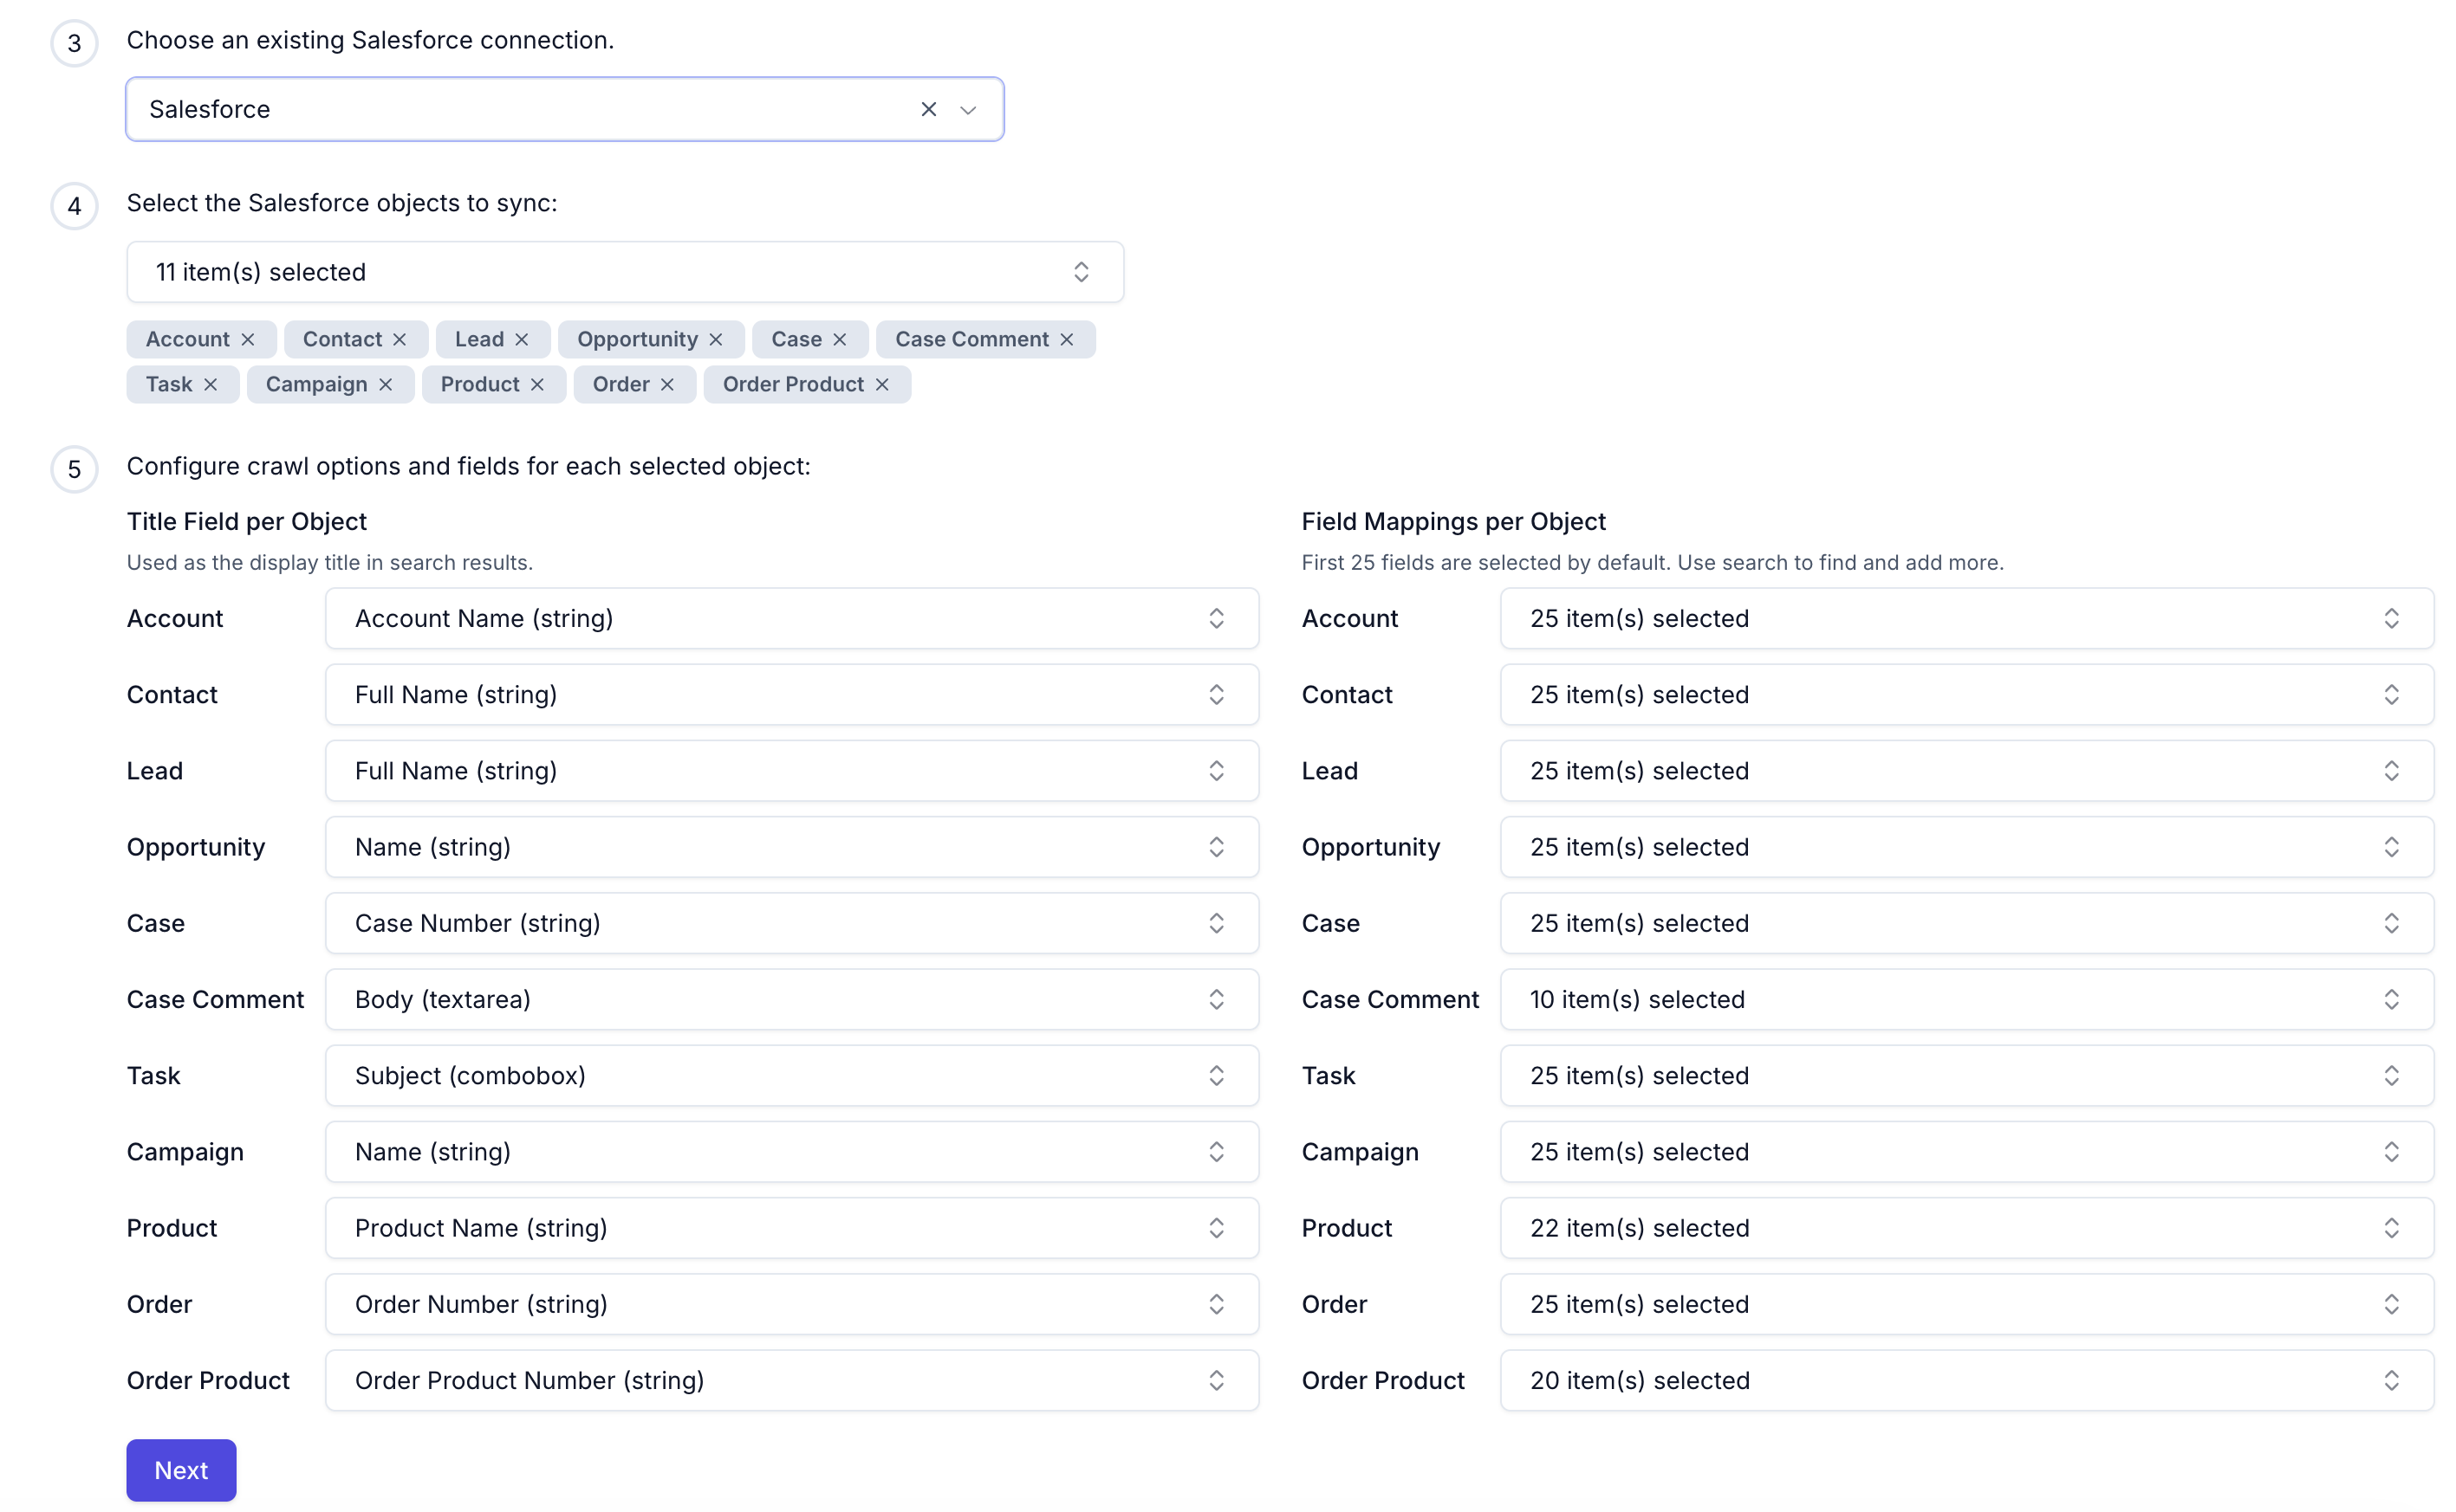Open Product 22 item(s) selected dropdown

point(1966,1227)
